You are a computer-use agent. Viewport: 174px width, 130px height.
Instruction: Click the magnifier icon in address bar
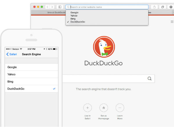click(68, 7)
